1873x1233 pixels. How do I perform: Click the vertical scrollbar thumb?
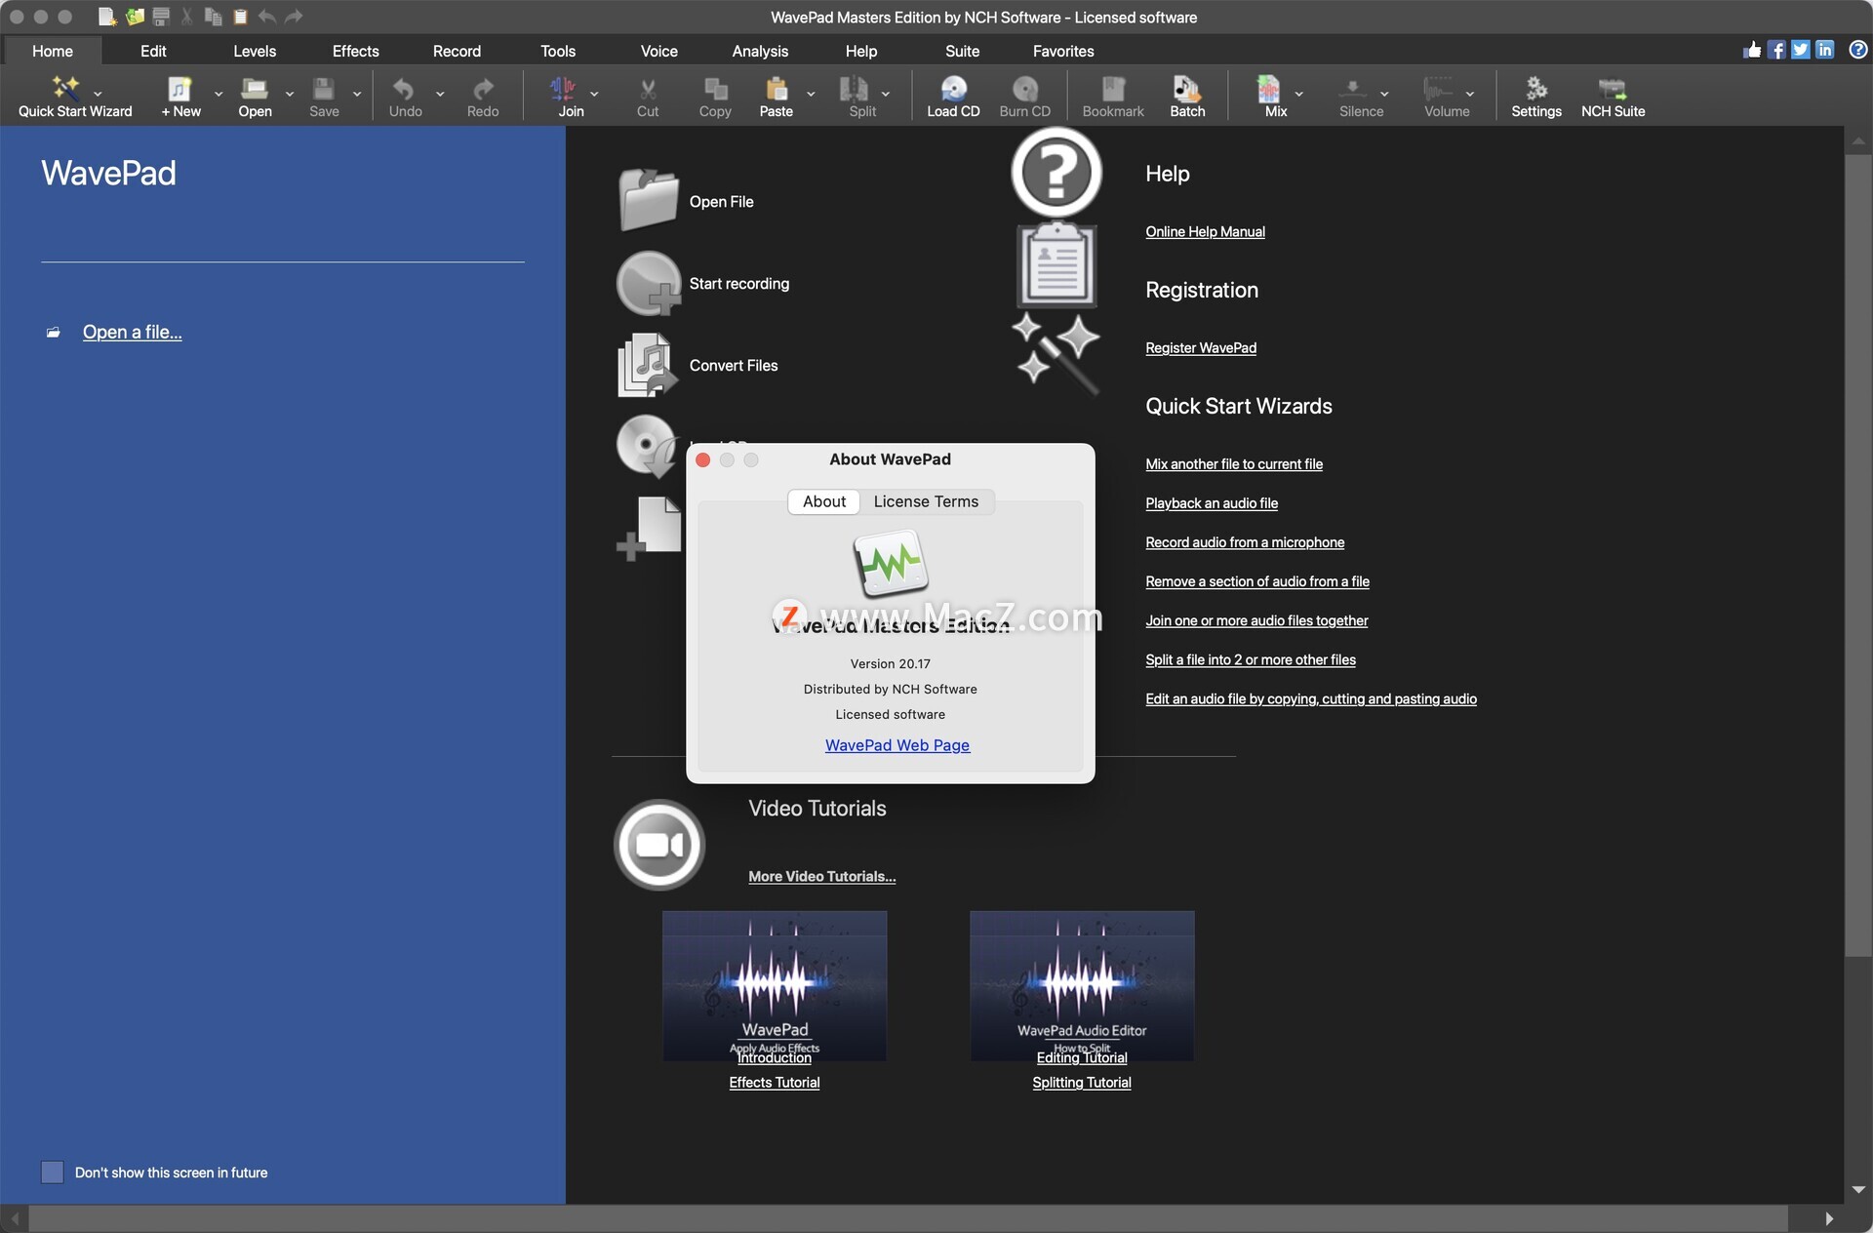tap(1857, 554)
